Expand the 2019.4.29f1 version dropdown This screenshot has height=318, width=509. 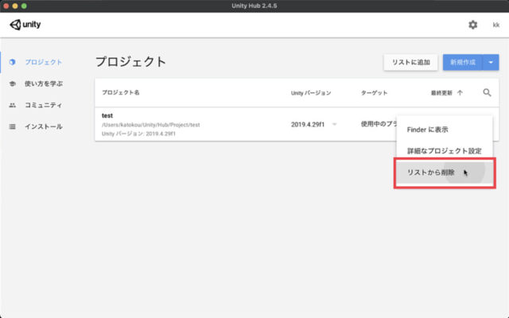[335, 125]
